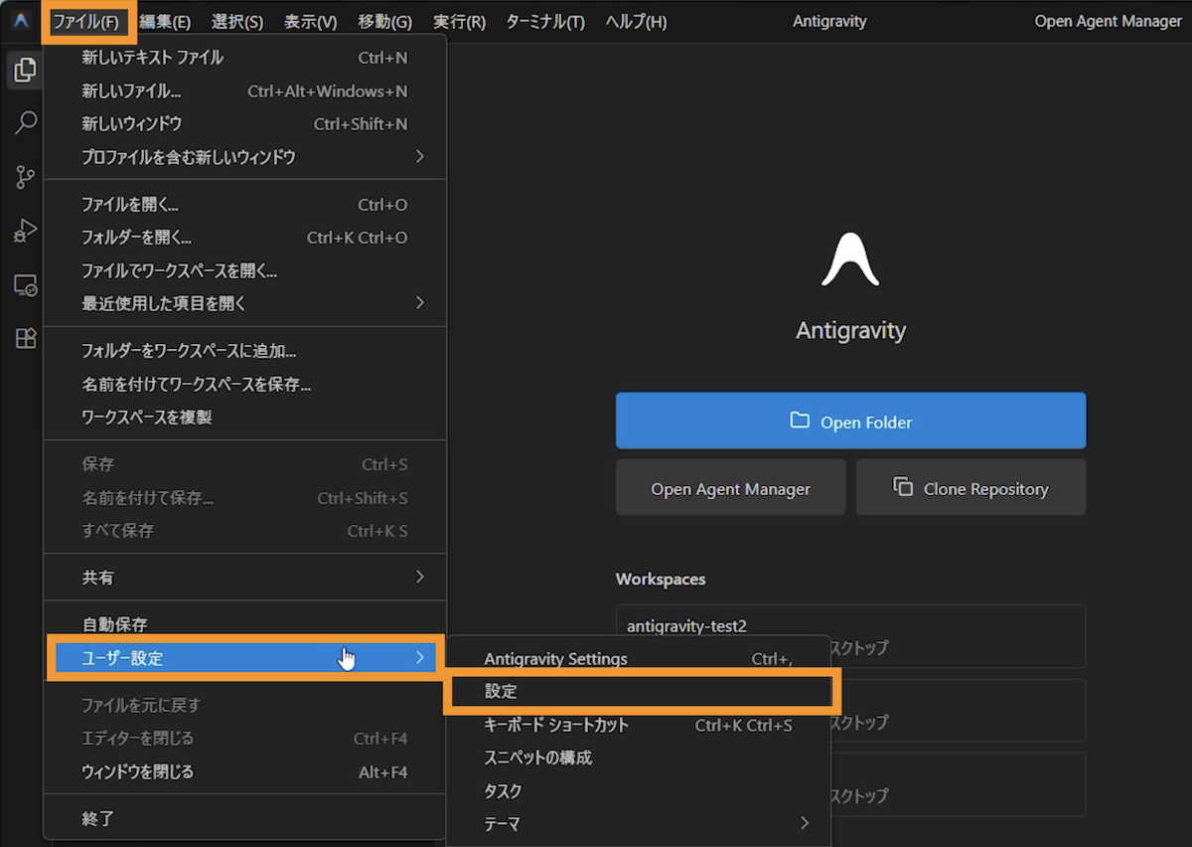Image resolution: width=1192 pixels, height=847 pixels.
Task: Click the Clone Repository button
Action: 970,487
